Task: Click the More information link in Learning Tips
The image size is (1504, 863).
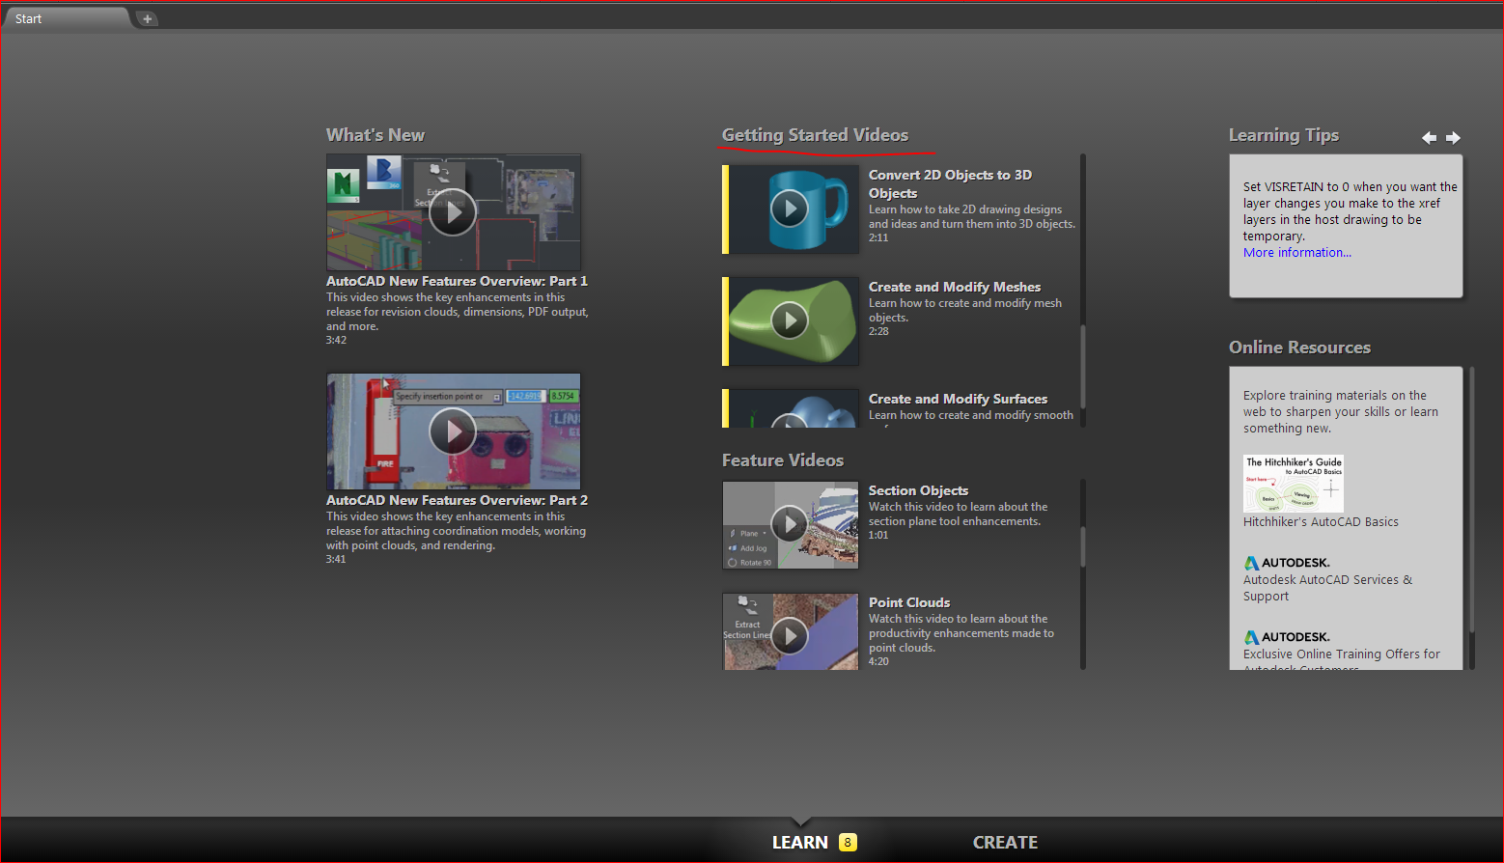Action: tap(1296, 252)
